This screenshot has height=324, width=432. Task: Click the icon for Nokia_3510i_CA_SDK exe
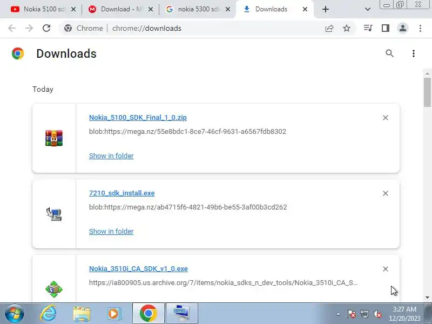54,289
